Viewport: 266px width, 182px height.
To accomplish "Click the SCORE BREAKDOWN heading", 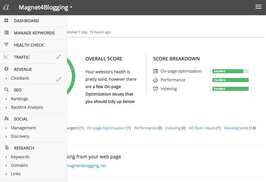I will pos(177,59).
